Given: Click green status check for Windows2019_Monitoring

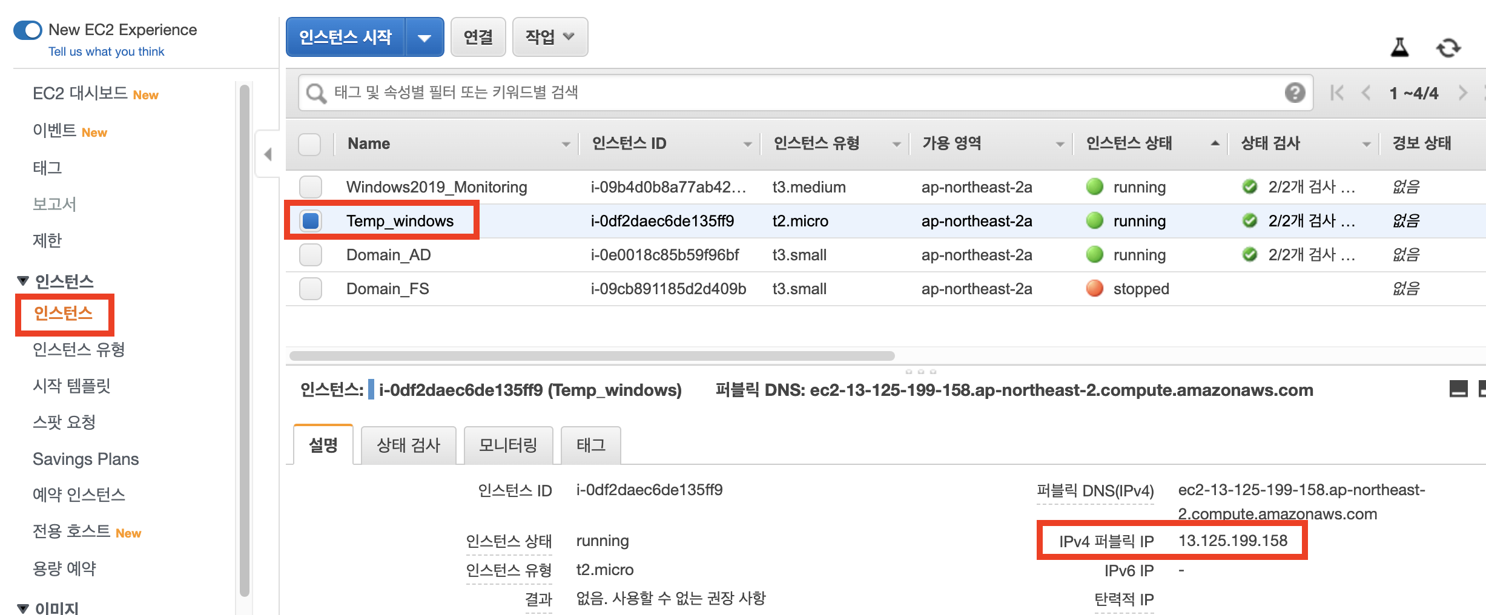Looking at the screenshot, I should [x=1249, y=186].
